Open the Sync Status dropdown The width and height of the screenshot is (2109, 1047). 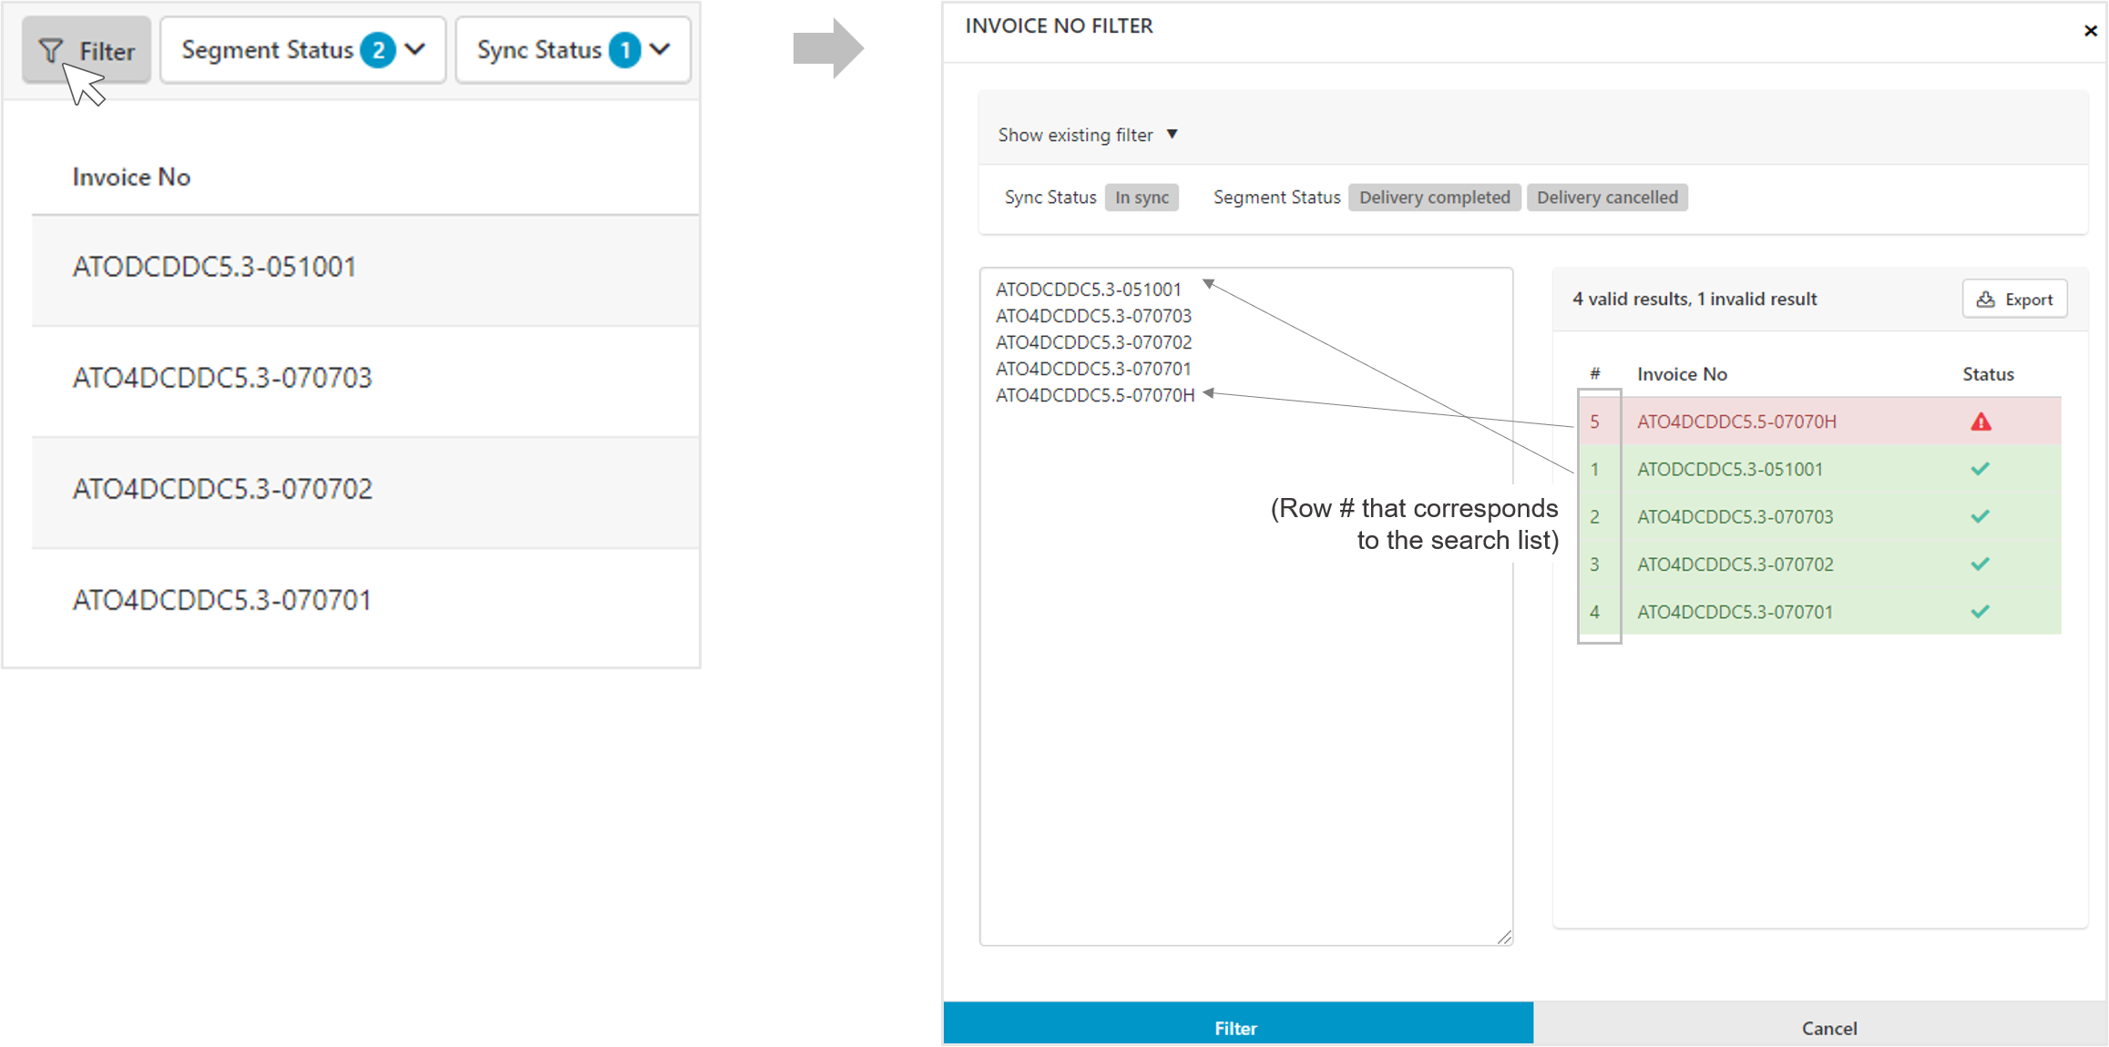tap(573, 50)
